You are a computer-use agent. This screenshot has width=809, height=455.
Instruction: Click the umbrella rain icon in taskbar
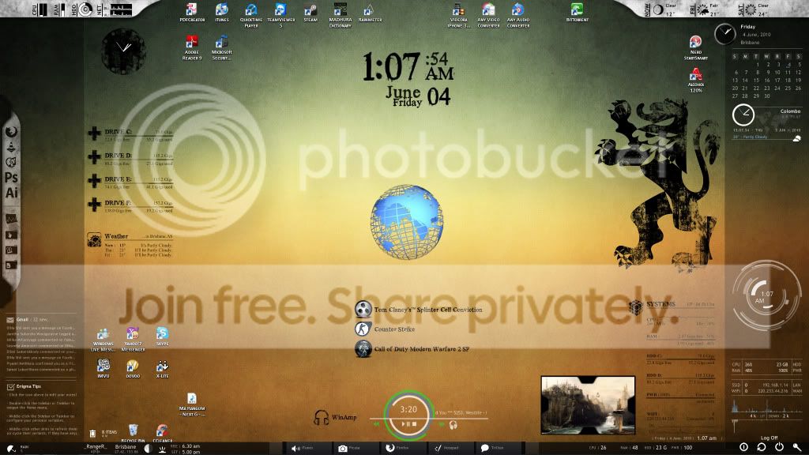click(11, 449)
